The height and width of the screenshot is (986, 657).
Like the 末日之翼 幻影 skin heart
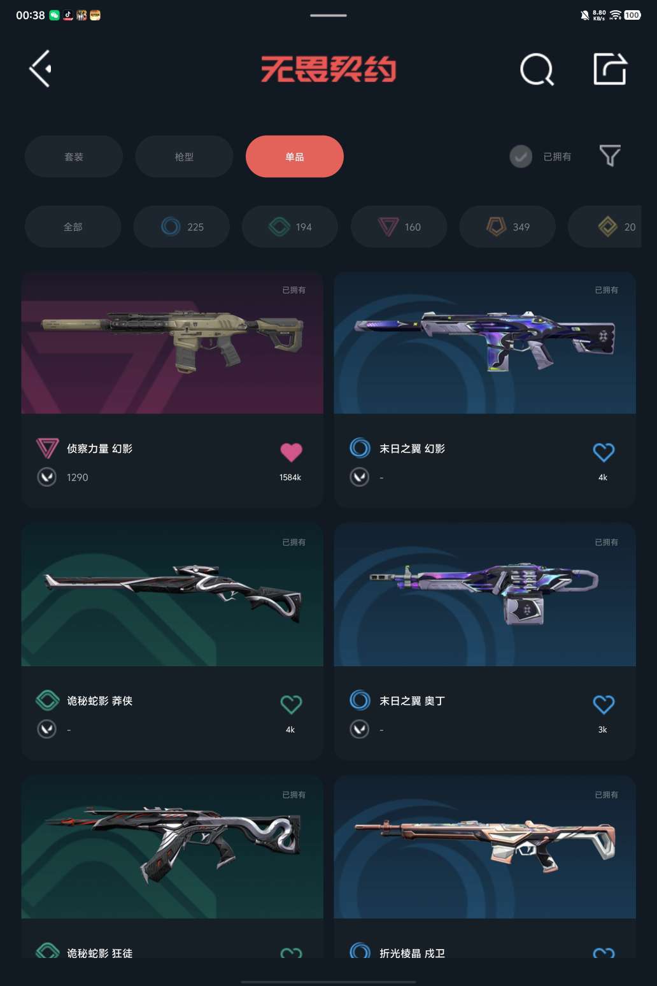click(604, 452)
